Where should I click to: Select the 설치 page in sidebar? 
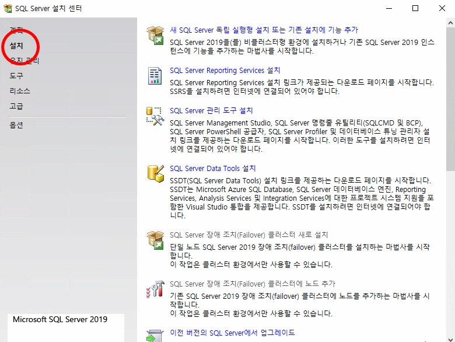tap(16, 46)
